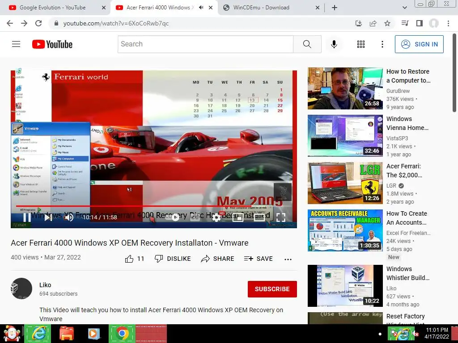Open the YouTube apps grid

361,44
